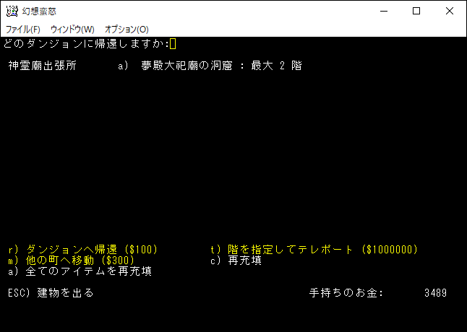This screenshot has width=467, height=332.
Task: Click the 最大 2 階 depth text
Action: coord(276,66)
